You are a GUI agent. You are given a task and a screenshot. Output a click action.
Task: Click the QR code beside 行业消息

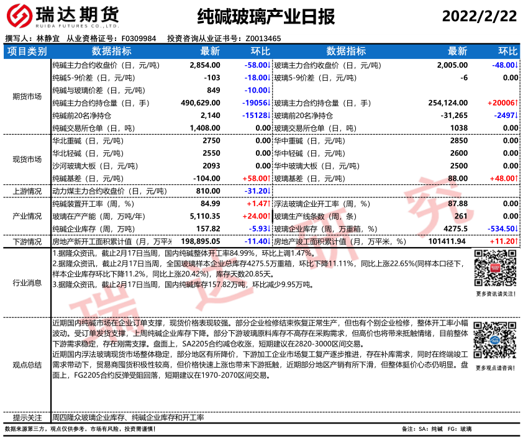pos(494,268)
